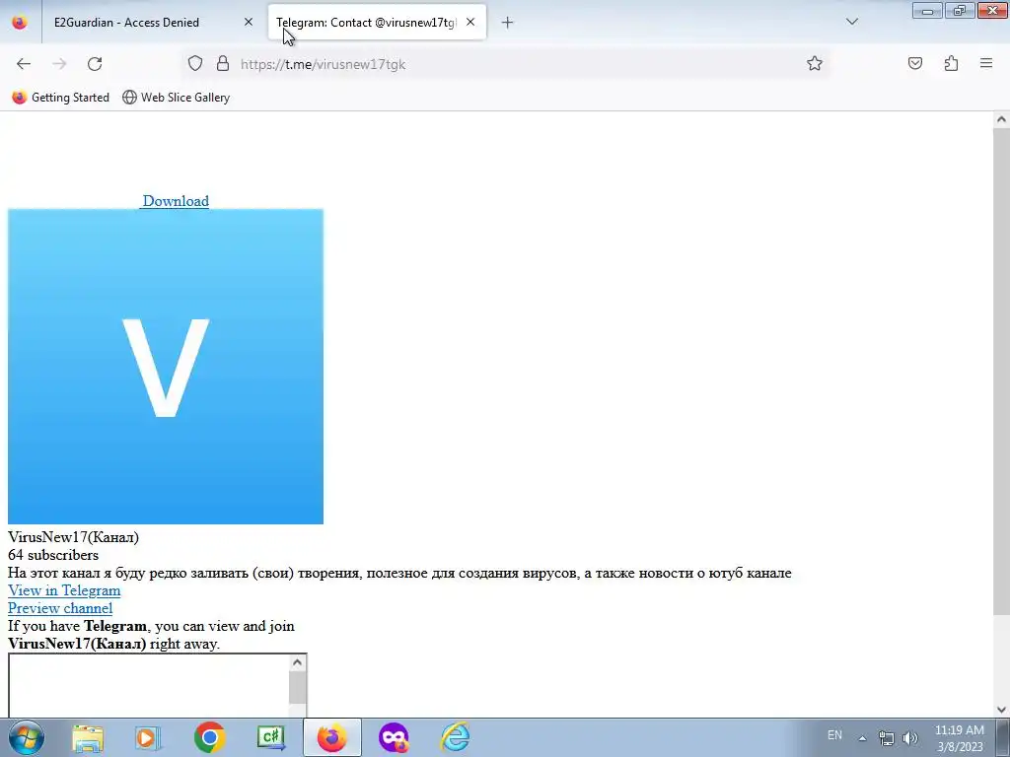Minimize the Firefox window
This screenshot has height=757, width=1010.
point(927,11)
